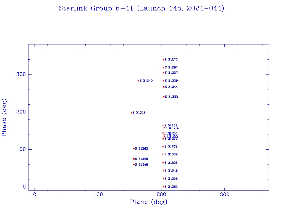Click the Phase axis tick label "200"
Image resolution: width=283 pixels, height=212 pixels.
coord(21,112)
